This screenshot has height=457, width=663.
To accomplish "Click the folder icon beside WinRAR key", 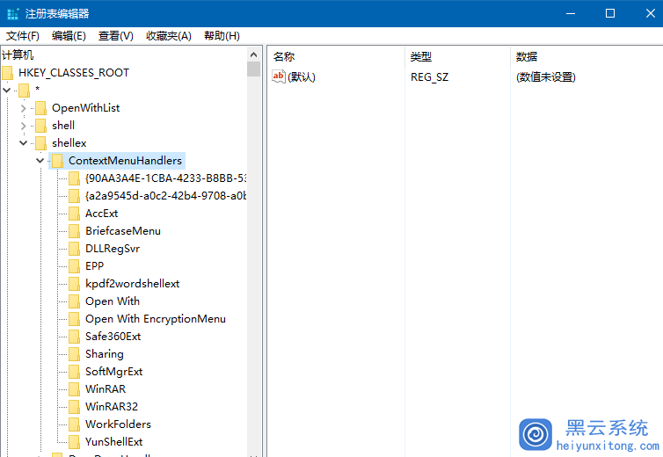I will click(74, 389).
